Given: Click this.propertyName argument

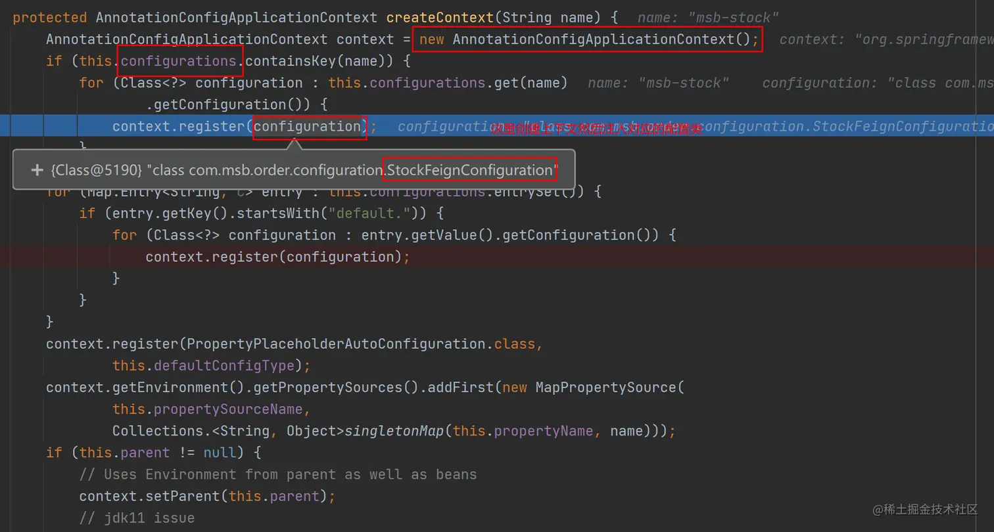Looking at the screenshot, I should [523, 431].
